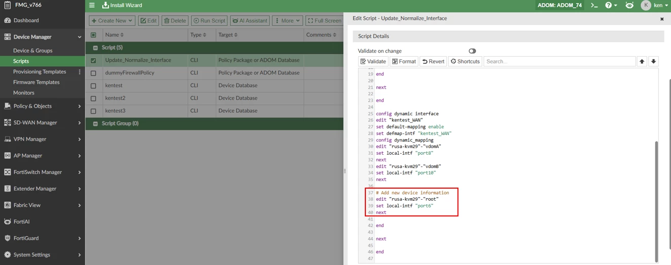671x265 pixels.
Task: Tick the select-all header checkbox
Action: pos(93,35)
